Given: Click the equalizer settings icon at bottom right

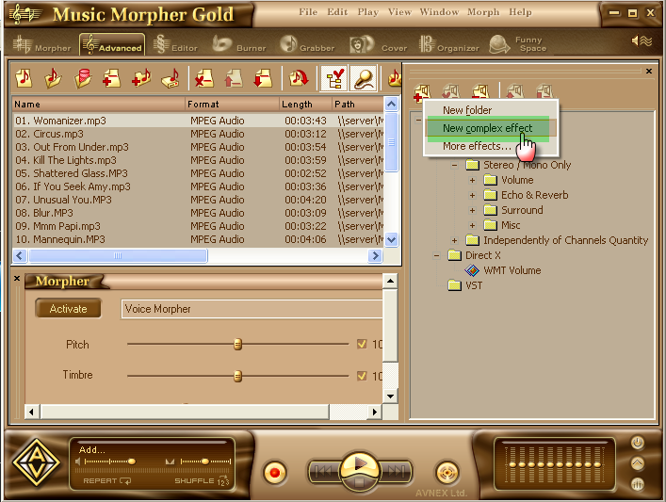Looking at the screenshot, I should (637, 484).
